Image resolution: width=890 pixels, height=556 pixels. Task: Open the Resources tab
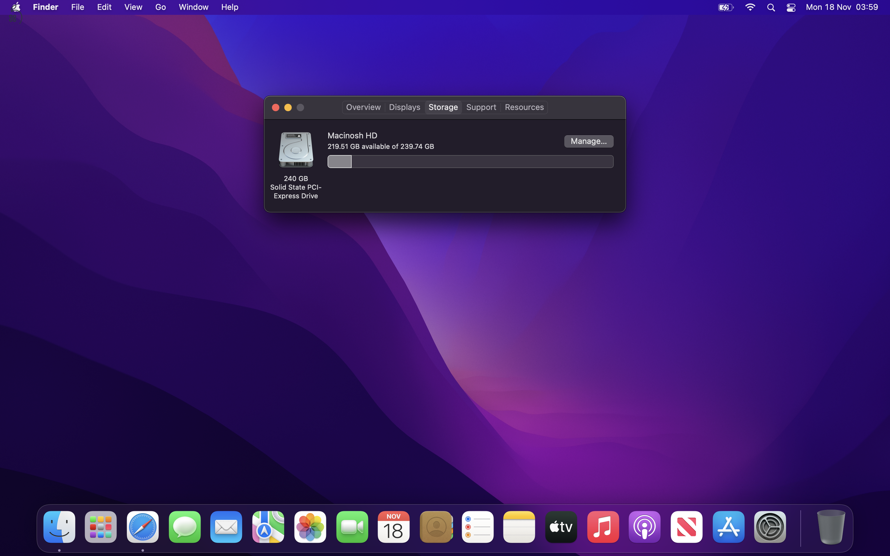pyautogui.click(x=524, y=107)
